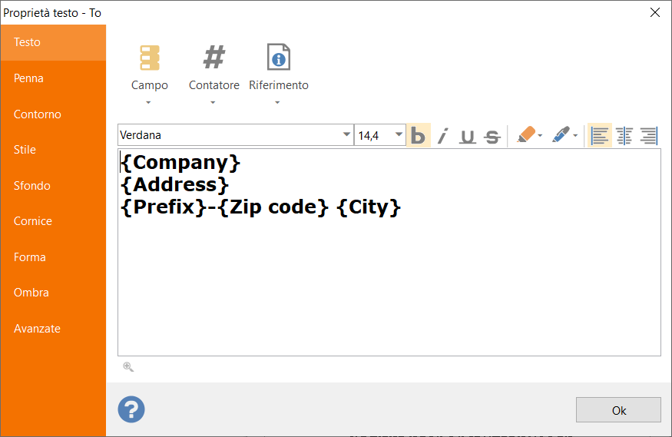Toggle underline formatting
Image resolution: width=672 pixels, height=437 pixels.
coord(467,136)
